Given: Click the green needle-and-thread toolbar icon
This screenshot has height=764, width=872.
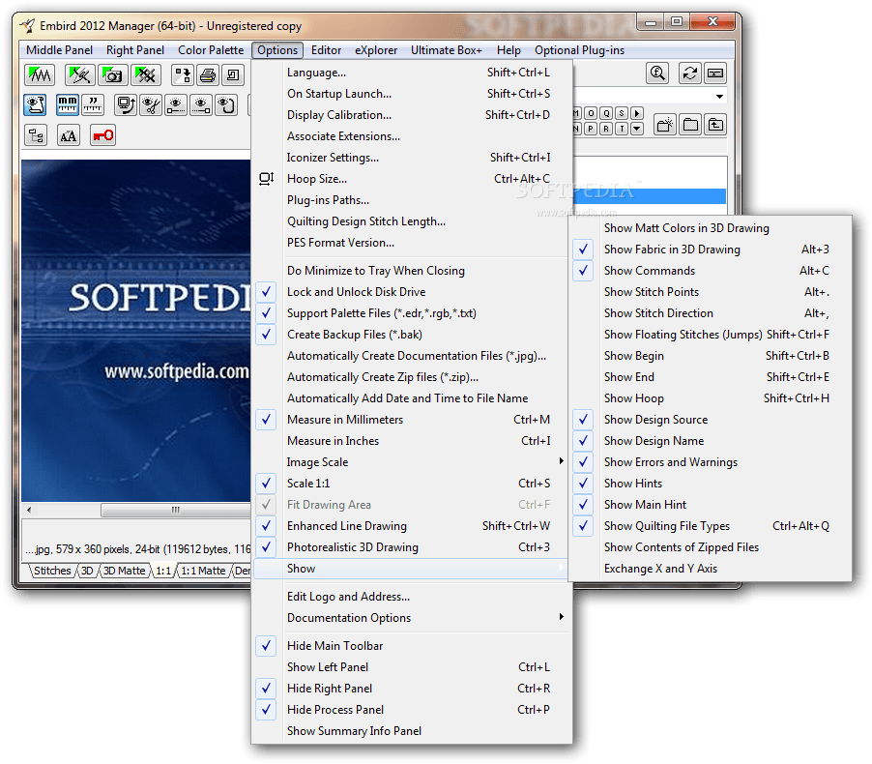Looking at the screenshot, I should [80, 74].
